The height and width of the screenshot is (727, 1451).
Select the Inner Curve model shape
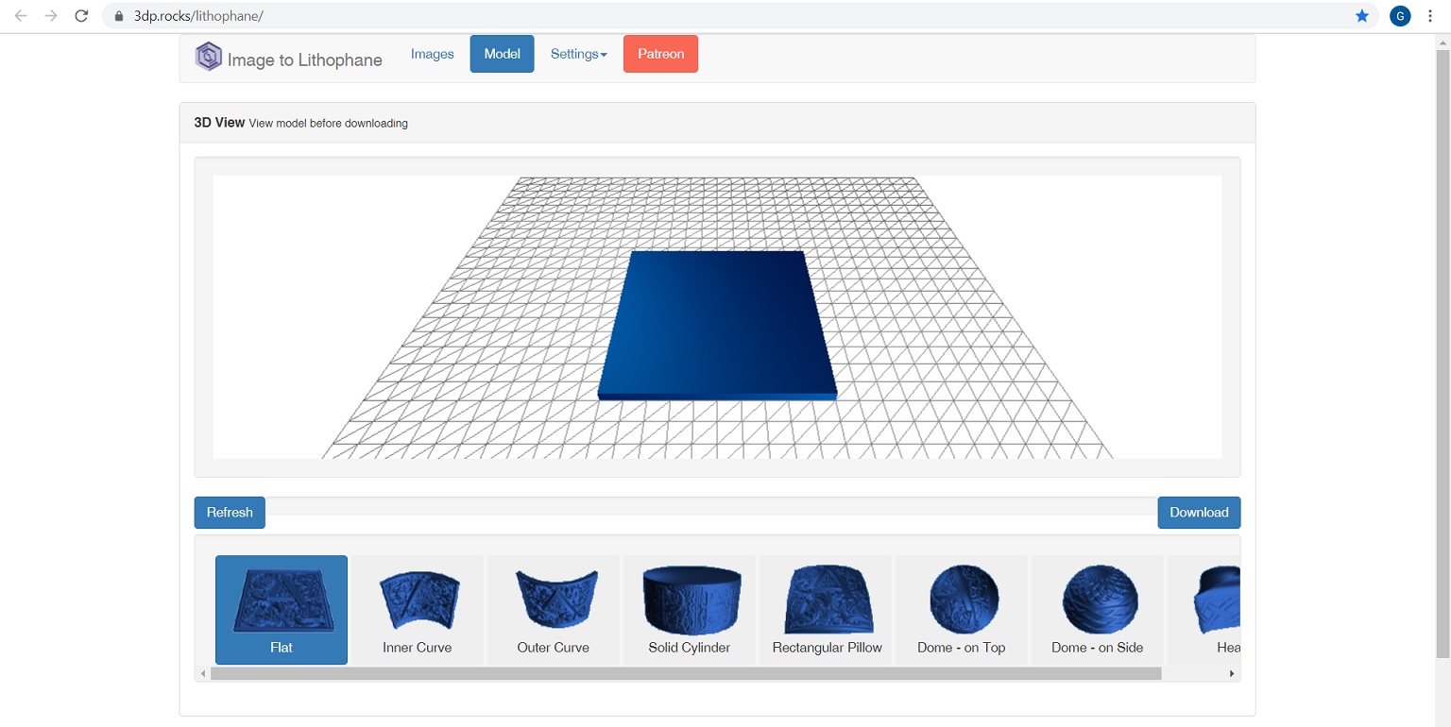(x=418, y=610)
